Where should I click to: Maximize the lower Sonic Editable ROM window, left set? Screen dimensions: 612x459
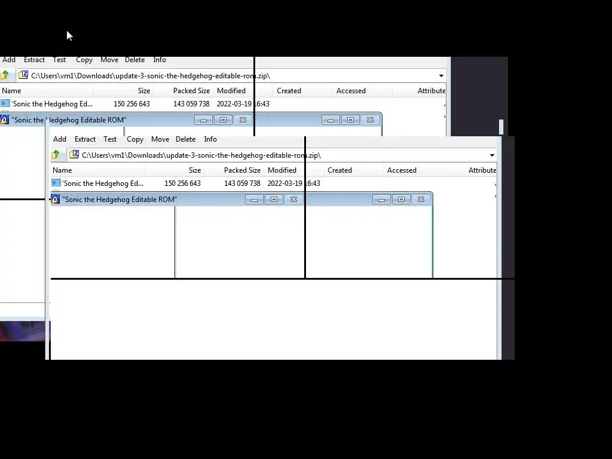point(274,200)
